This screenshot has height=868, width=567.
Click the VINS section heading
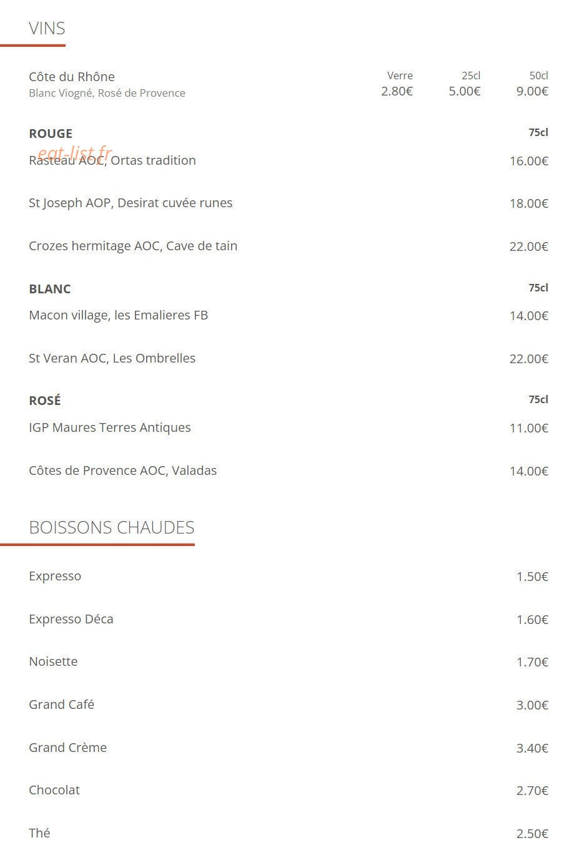pyautogui.click(x=47, y=29)
